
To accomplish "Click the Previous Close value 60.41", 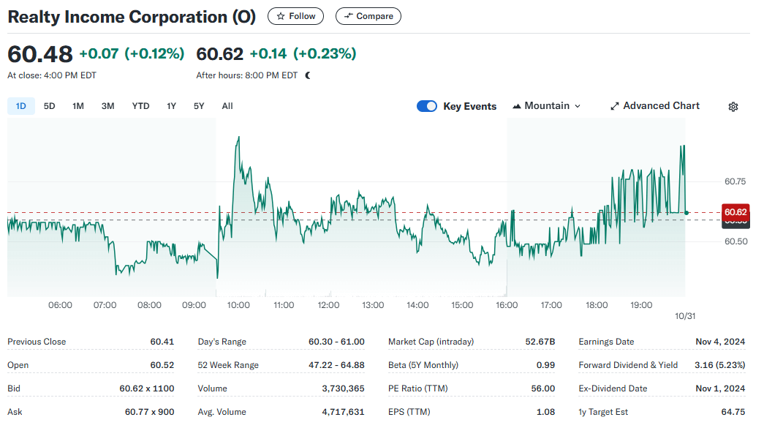I will coord(162,342).
